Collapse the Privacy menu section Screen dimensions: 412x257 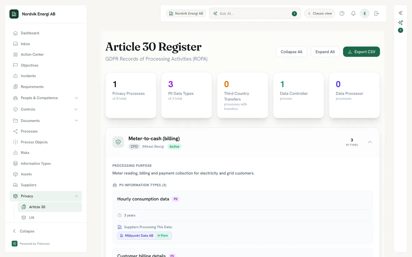[x=46, y=196]
